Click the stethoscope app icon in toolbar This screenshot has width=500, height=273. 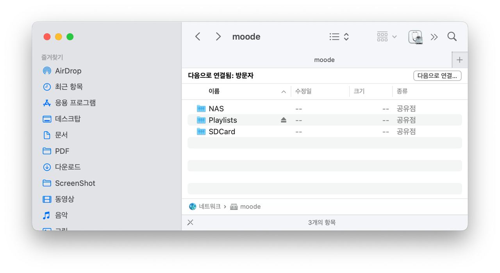point(415,36)
